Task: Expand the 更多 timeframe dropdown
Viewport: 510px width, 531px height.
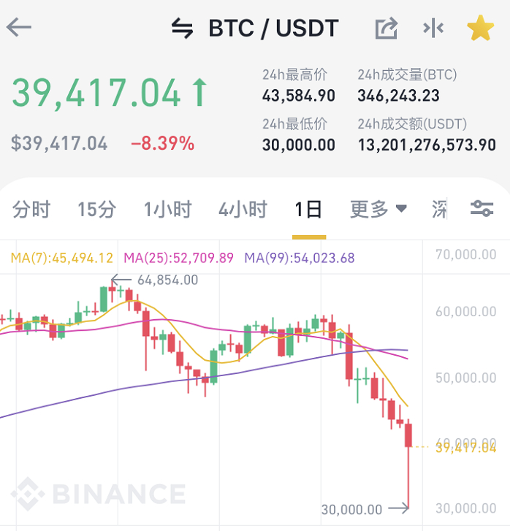Action: (378, 210)
